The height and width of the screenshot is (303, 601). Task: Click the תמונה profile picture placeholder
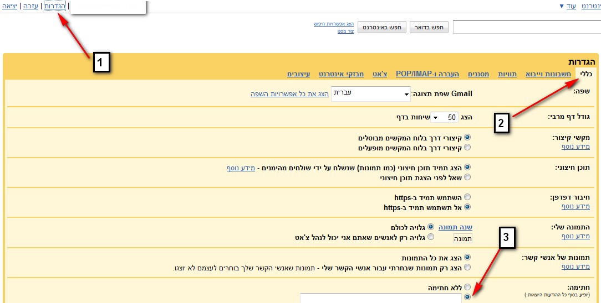coord(462,238)
